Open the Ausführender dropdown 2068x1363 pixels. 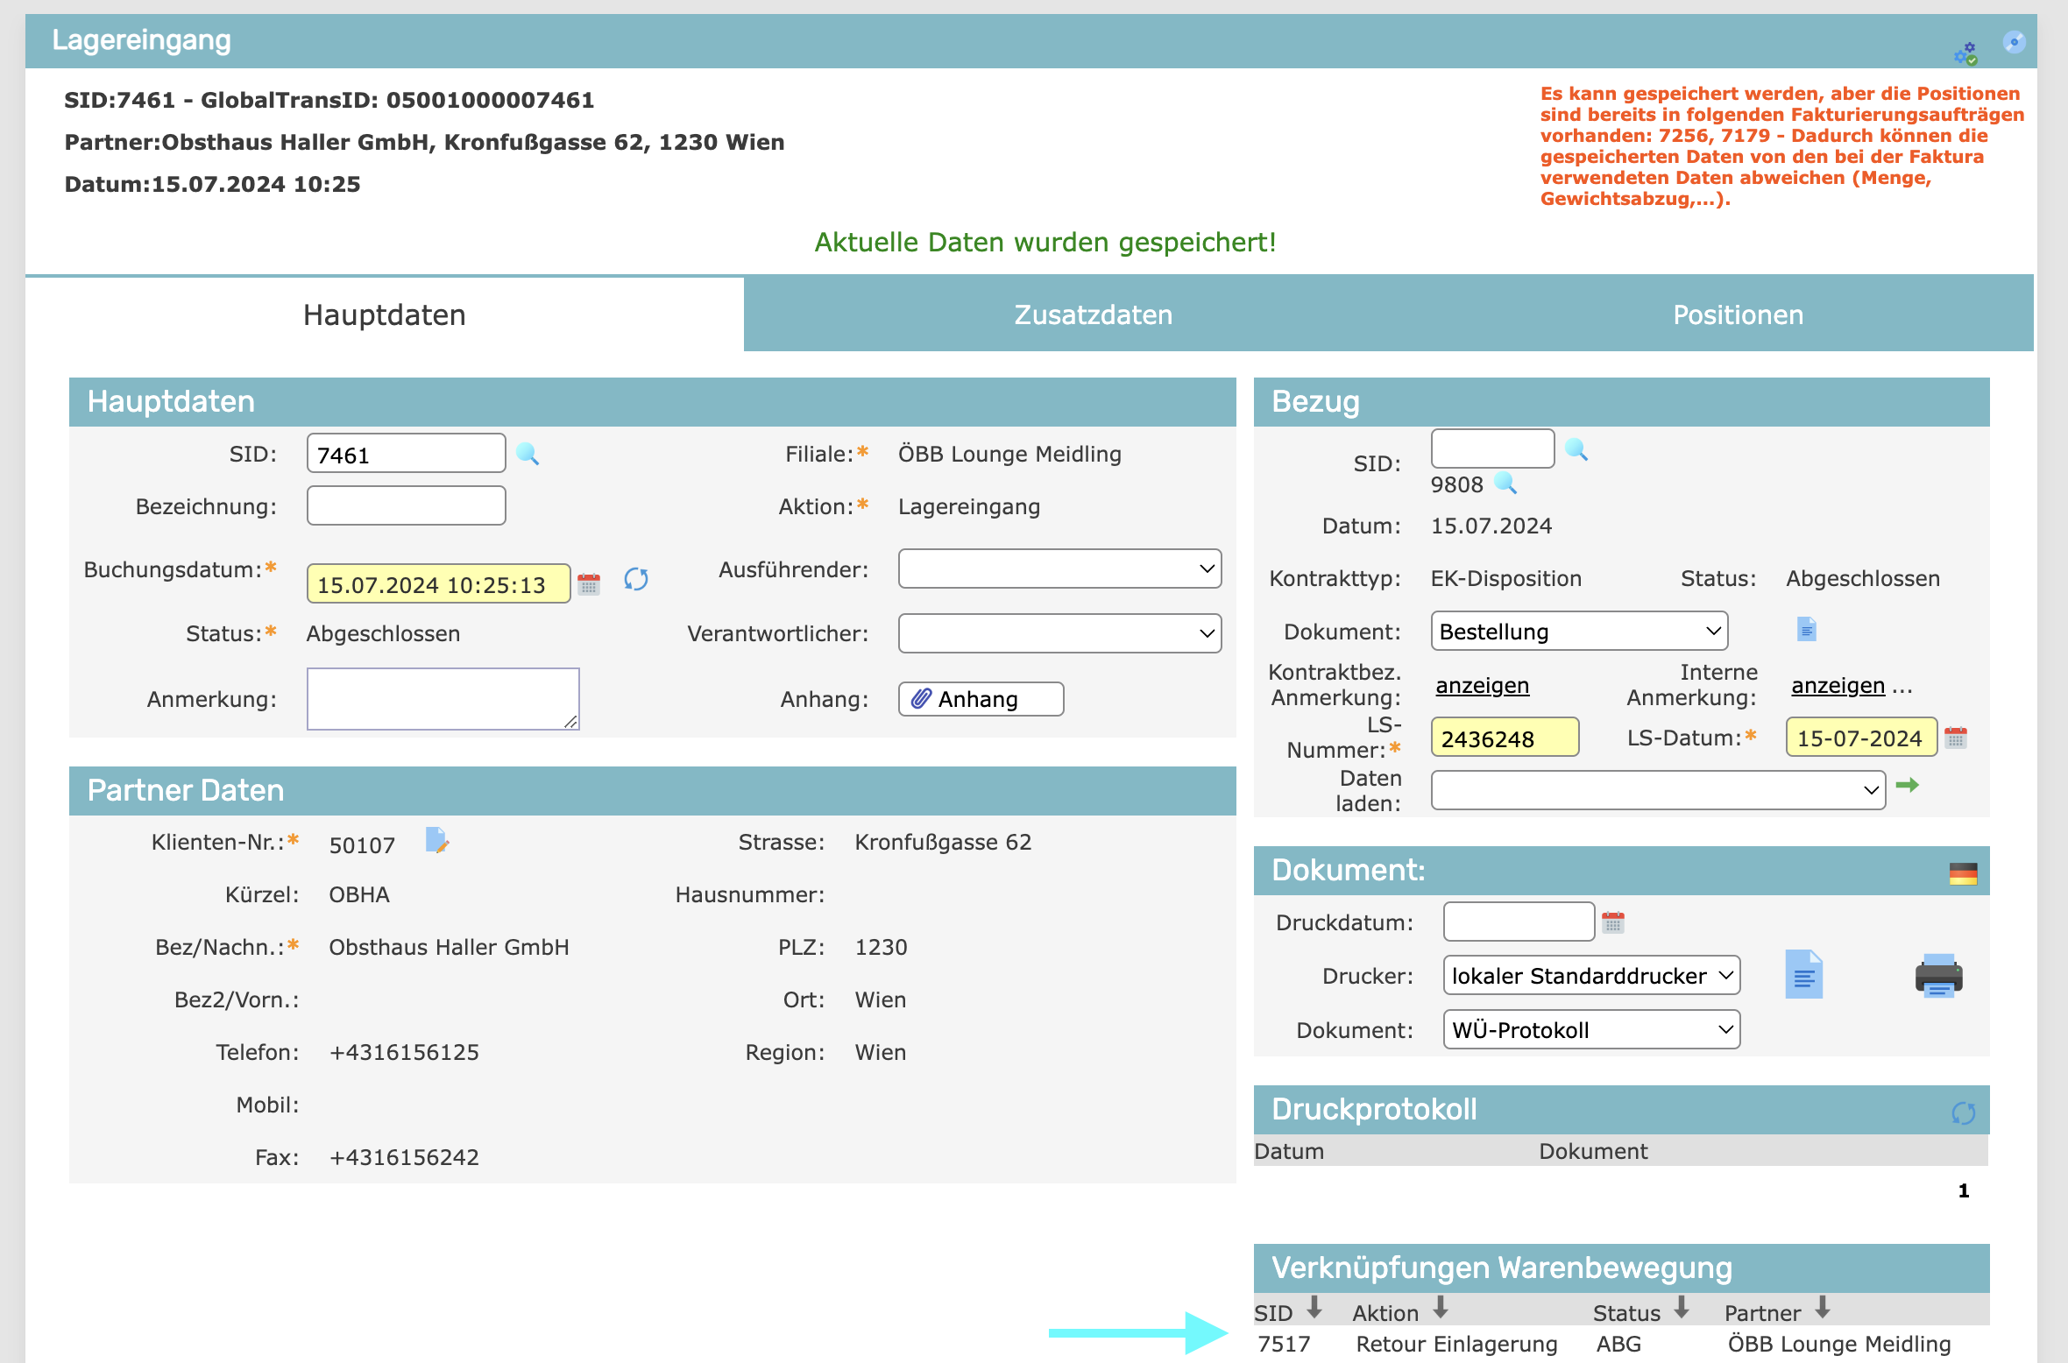[x=1059, y=569]
